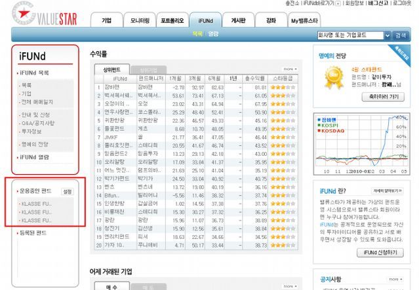The width and height of the screenshot is (419, 290).
Task: Open the 기업 main tab
Action: coord(106,20)
